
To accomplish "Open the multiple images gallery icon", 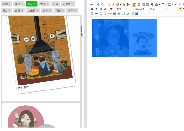I will click(119, 14).
